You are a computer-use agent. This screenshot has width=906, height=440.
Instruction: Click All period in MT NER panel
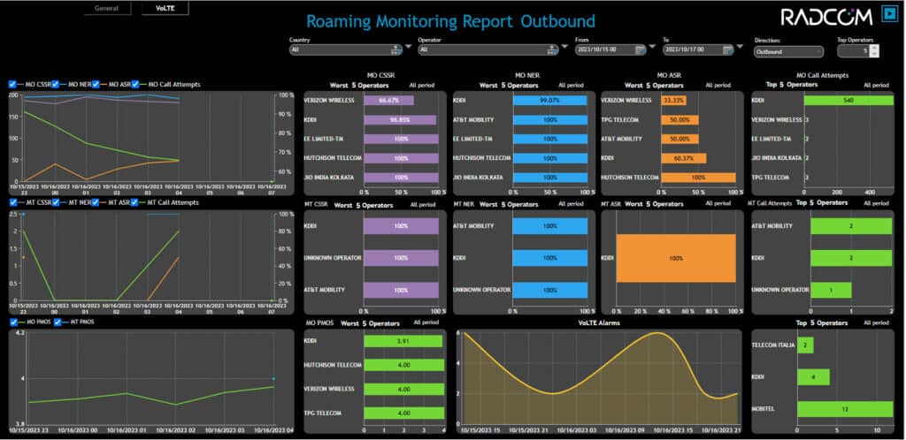tap(571, 204)
